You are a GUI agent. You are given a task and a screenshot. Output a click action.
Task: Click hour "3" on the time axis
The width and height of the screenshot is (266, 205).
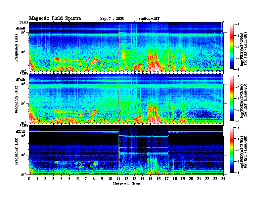pos(53,179)
